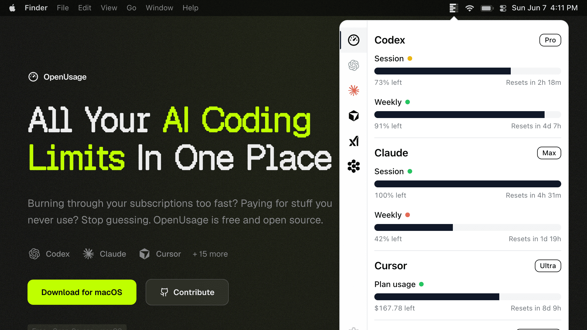Click the '+ 15 more' providers text

pos(210,254)
